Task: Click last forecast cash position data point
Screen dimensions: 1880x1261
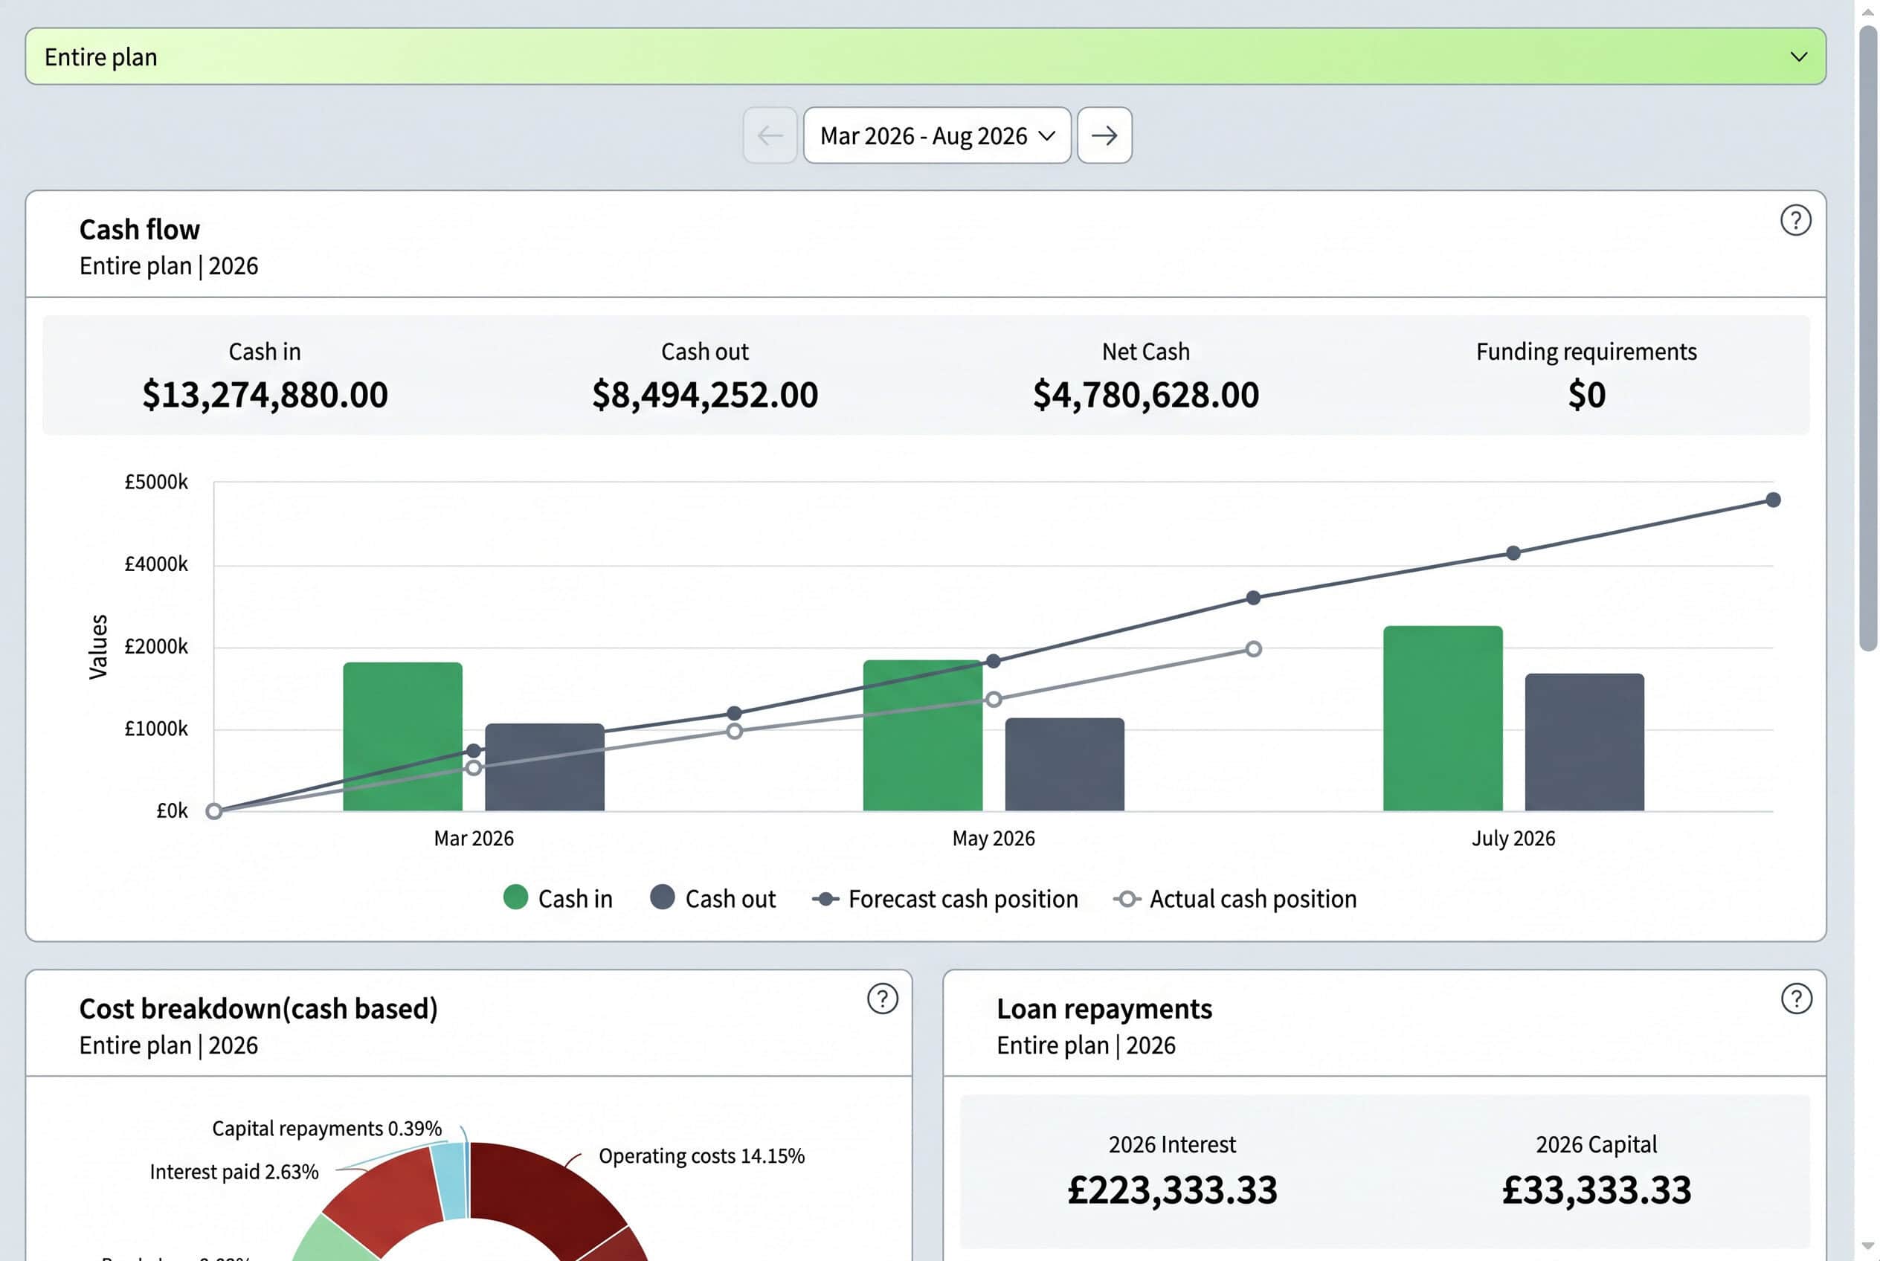Action: (x=1773, y=500)
